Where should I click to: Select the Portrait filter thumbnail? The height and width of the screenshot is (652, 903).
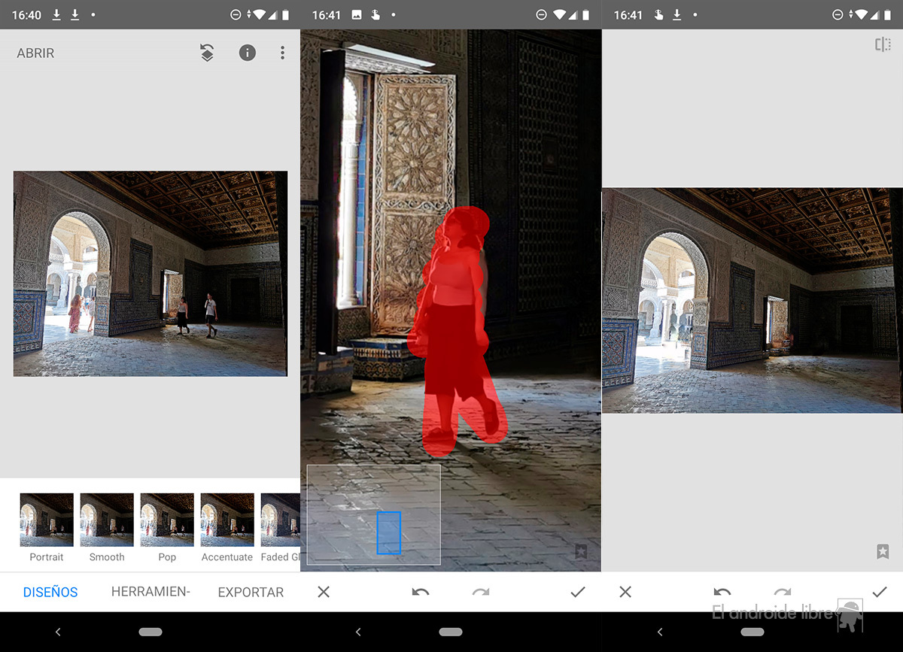coord(47,520)
